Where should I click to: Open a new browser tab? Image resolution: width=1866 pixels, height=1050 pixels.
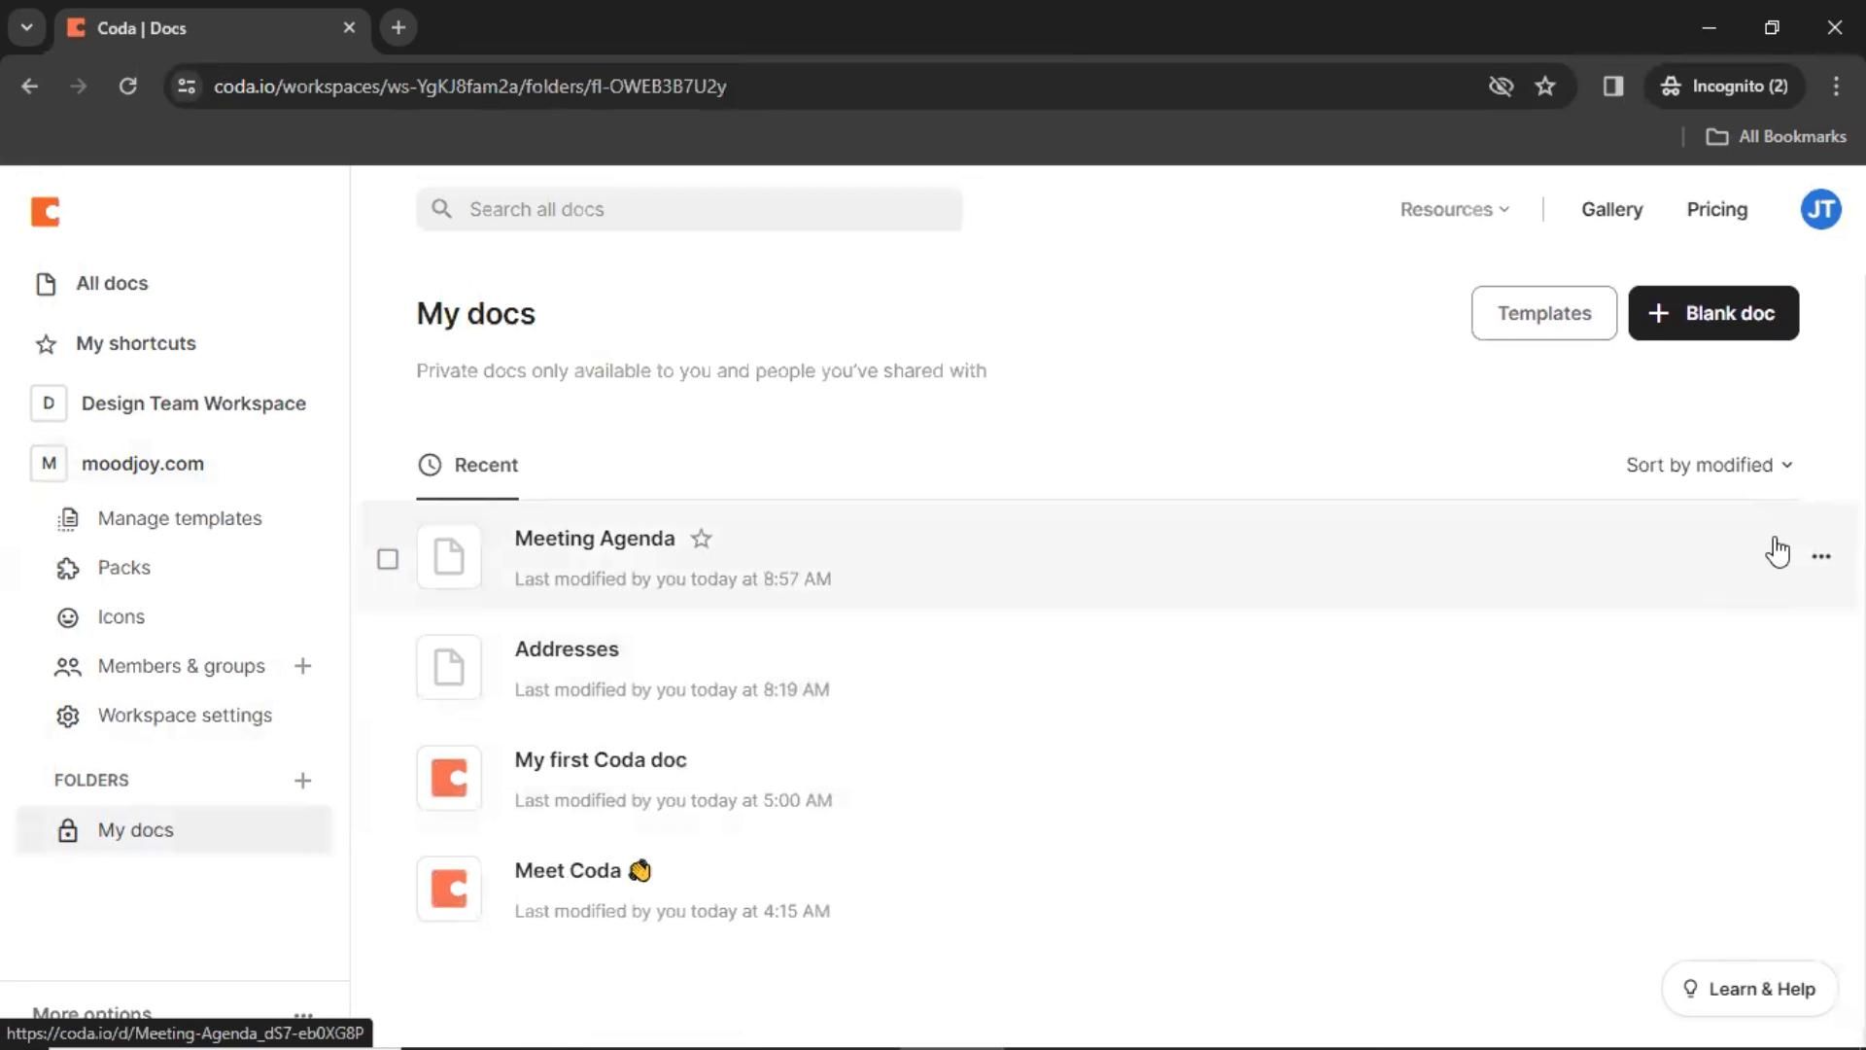click(x=397, y=28)
